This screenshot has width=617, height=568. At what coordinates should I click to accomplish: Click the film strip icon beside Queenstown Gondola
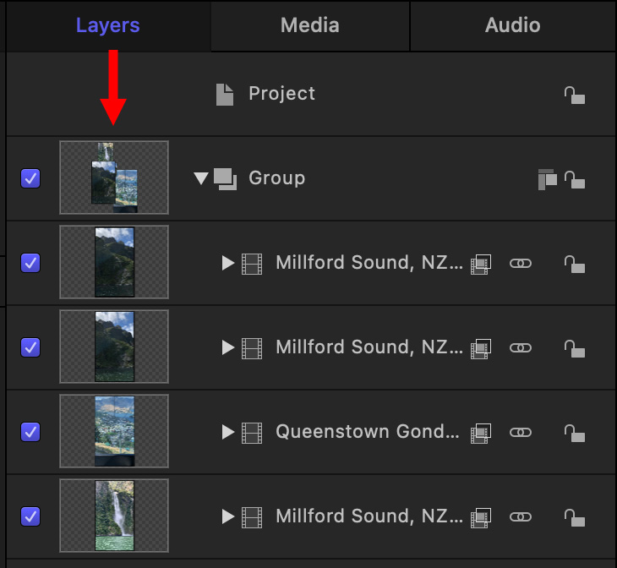pos(252,432)
